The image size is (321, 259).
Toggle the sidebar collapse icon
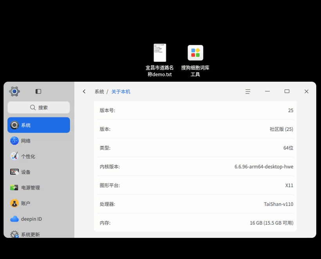point(38,91)
